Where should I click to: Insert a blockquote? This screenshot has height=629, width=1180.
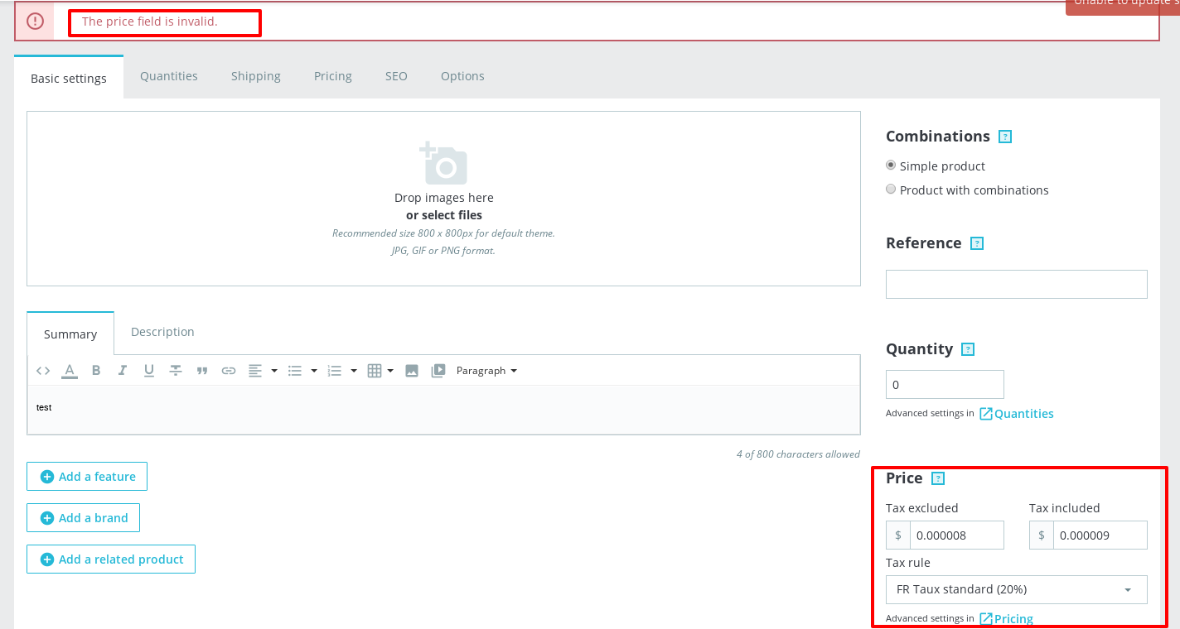[202, 371]
